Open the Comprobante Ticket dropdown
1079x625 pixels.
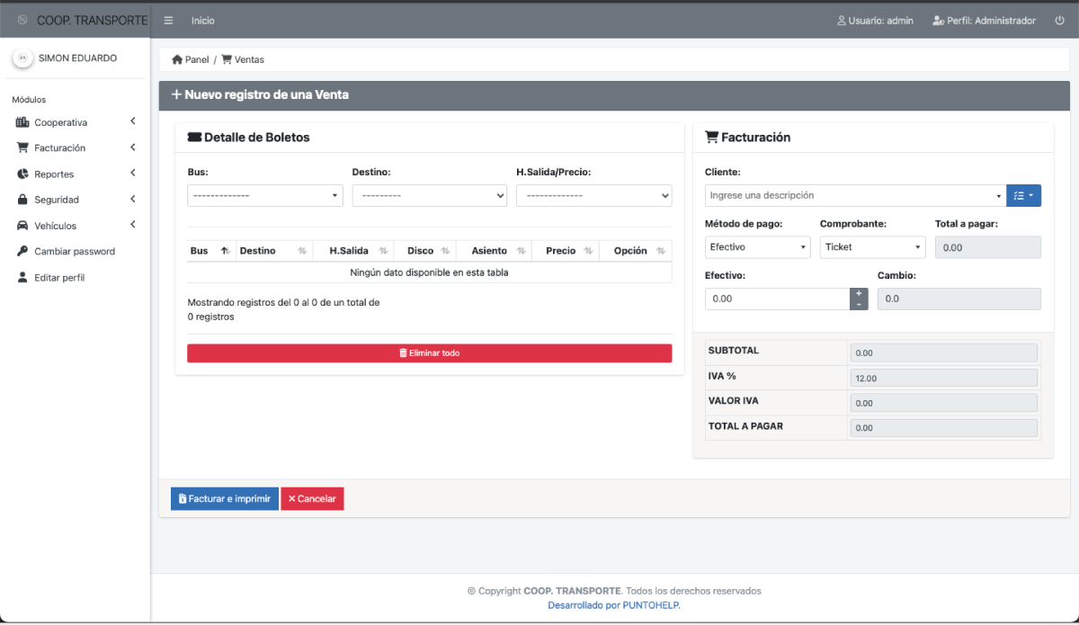872,246
